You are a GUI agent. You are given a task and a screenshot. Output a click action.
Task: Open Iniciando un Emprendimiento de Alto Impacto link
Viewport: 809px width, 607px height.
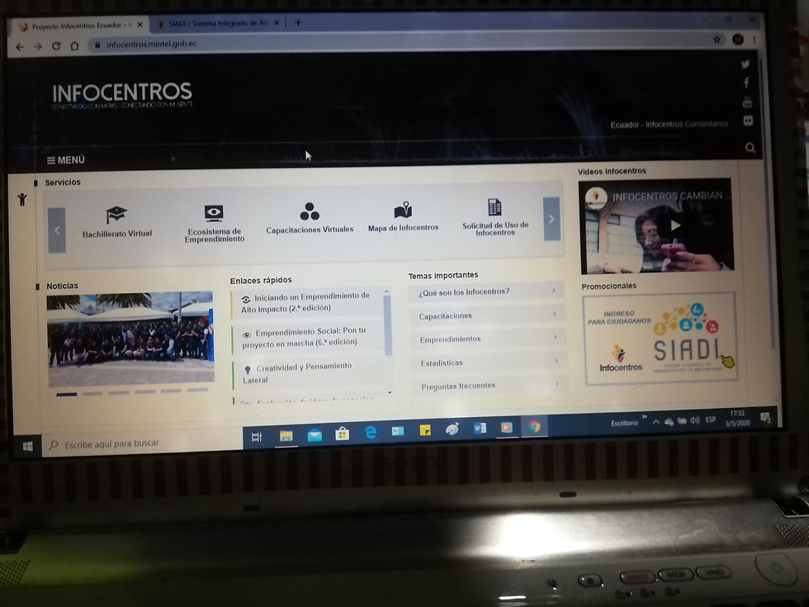click(305, 302)
